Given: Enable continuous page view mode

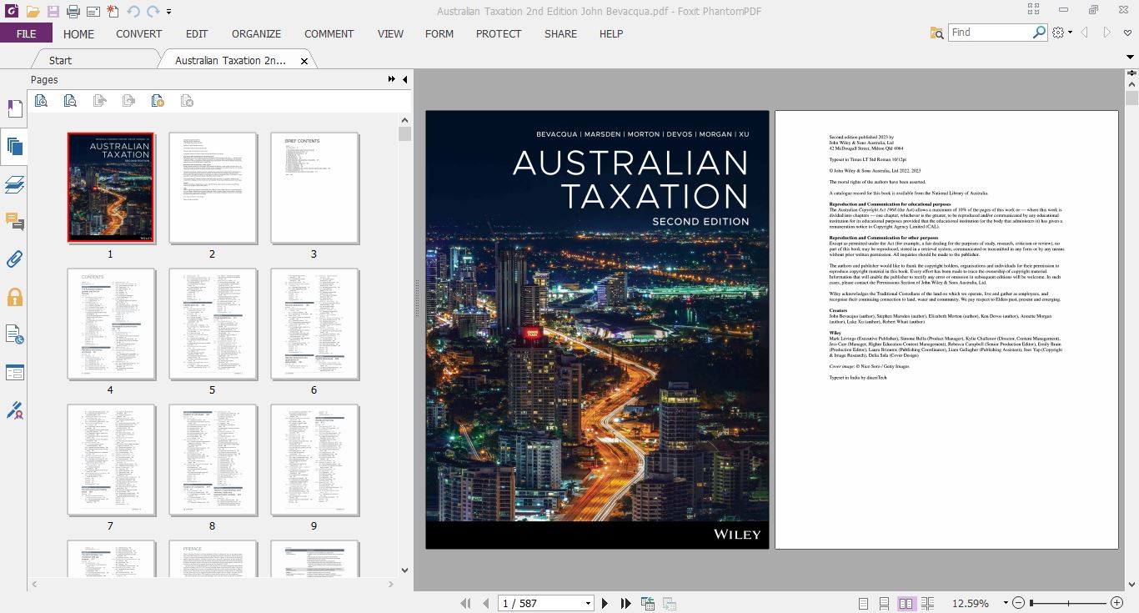Looking at the screenshot, I should point(884,603).
